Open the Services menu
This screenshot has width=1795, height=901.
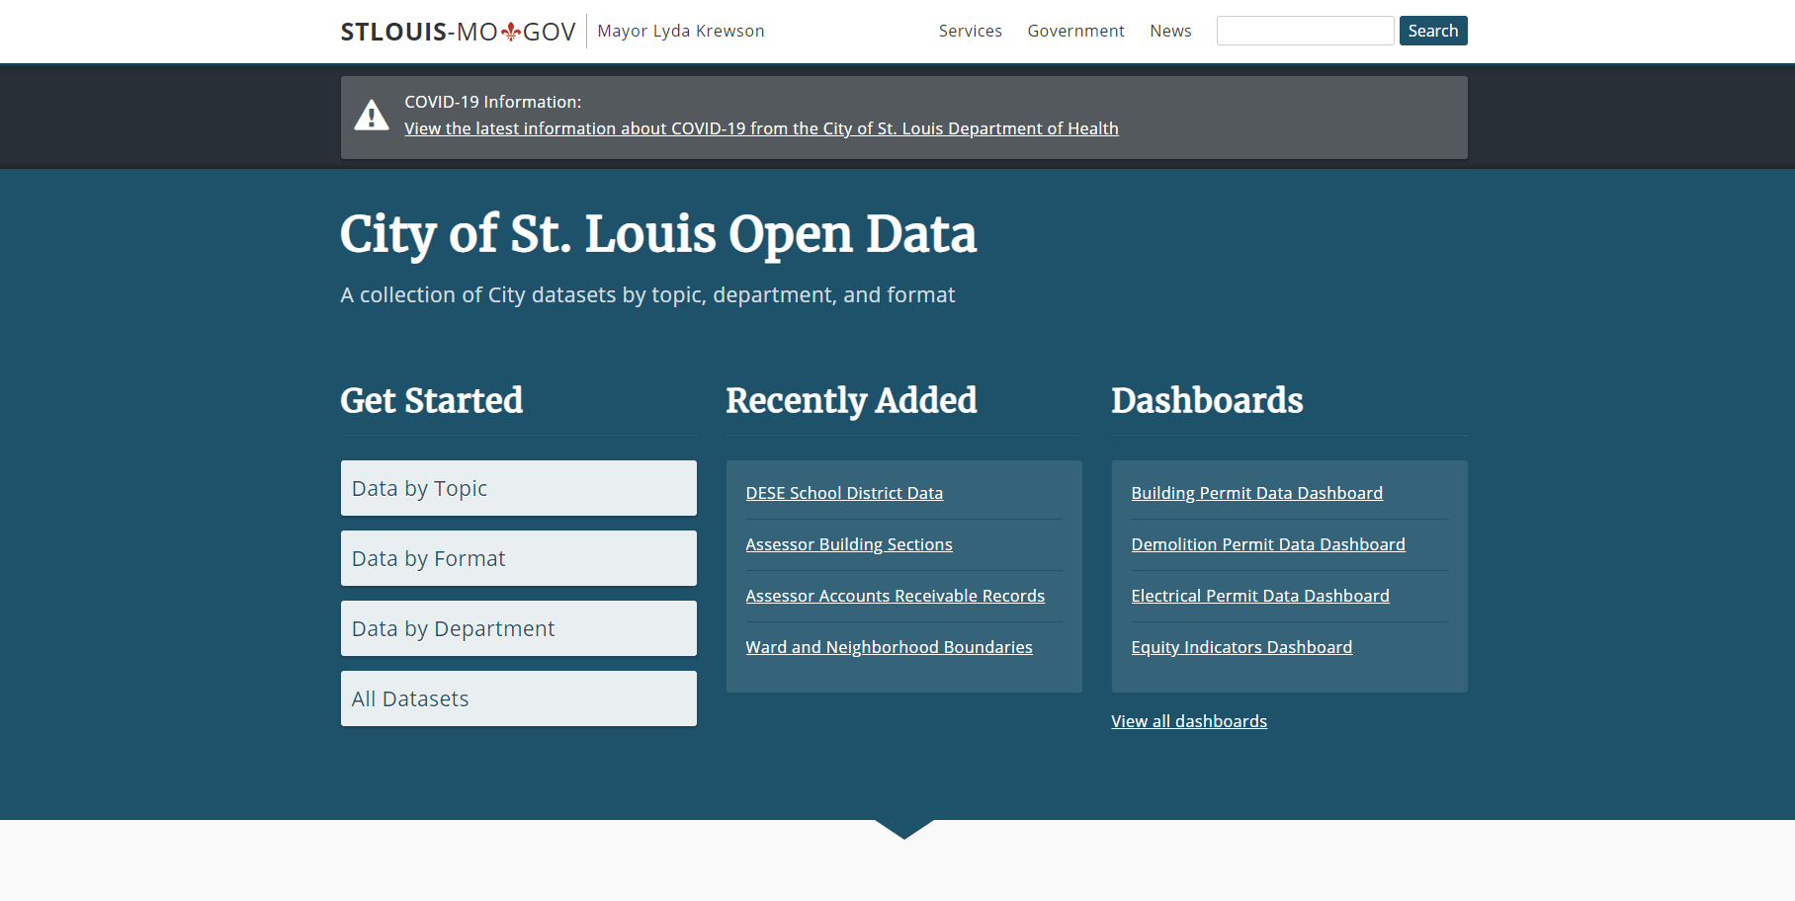[970, 31]
